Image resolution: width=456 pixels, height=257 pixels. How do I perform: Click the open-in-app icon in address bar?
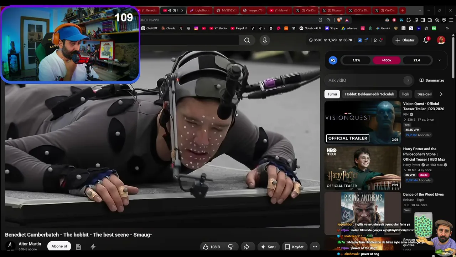click(x=320, y=20)
